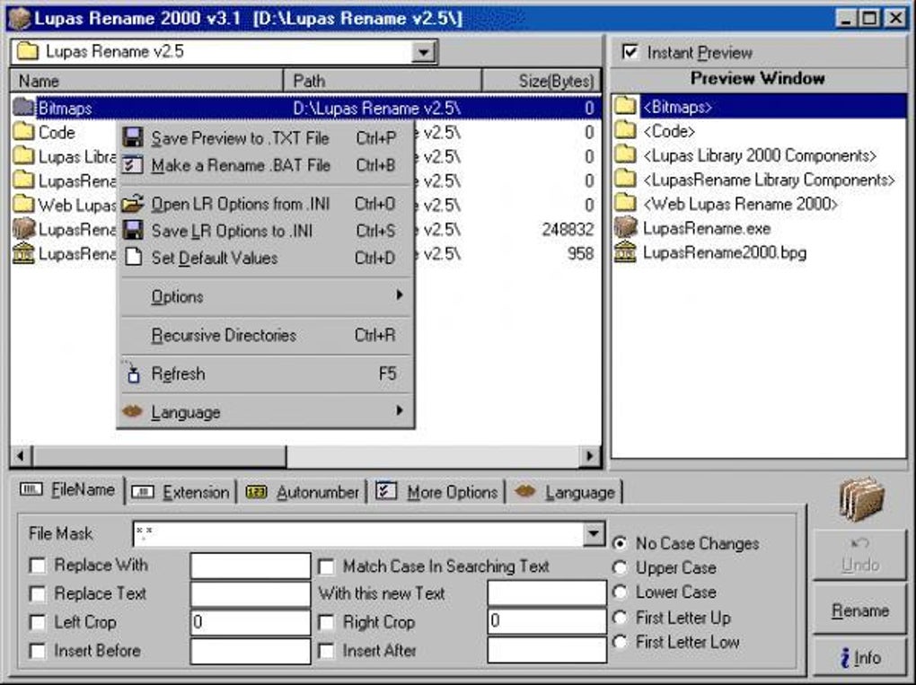Toggle the Instant Preview checkbox

point(630,52)
